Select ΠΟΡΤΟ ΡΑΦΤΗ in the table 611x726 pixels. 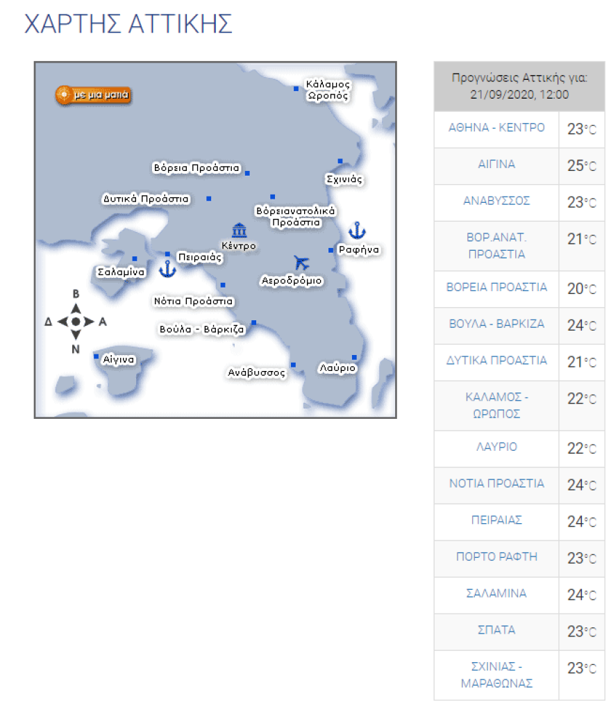point(496,557)
